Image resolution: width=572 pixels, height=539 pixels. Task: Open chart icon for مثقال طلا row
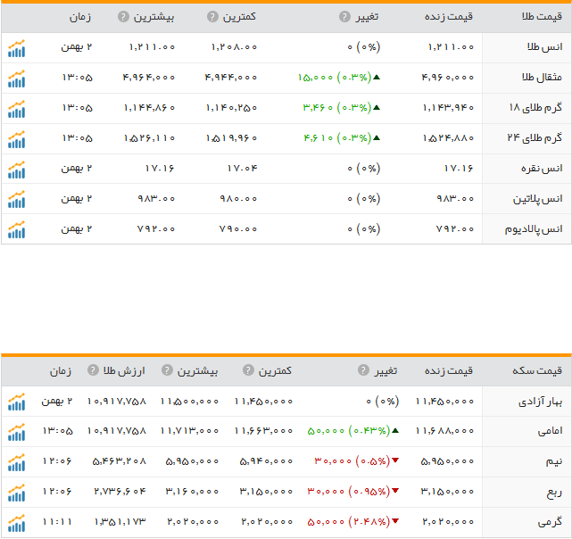[16, 79]
